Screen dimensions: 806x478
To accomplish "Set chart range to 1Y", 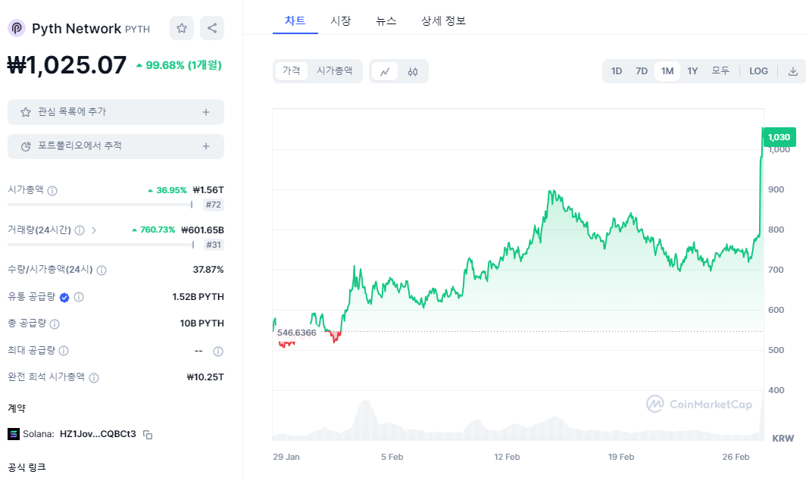I will pos(692,71).
